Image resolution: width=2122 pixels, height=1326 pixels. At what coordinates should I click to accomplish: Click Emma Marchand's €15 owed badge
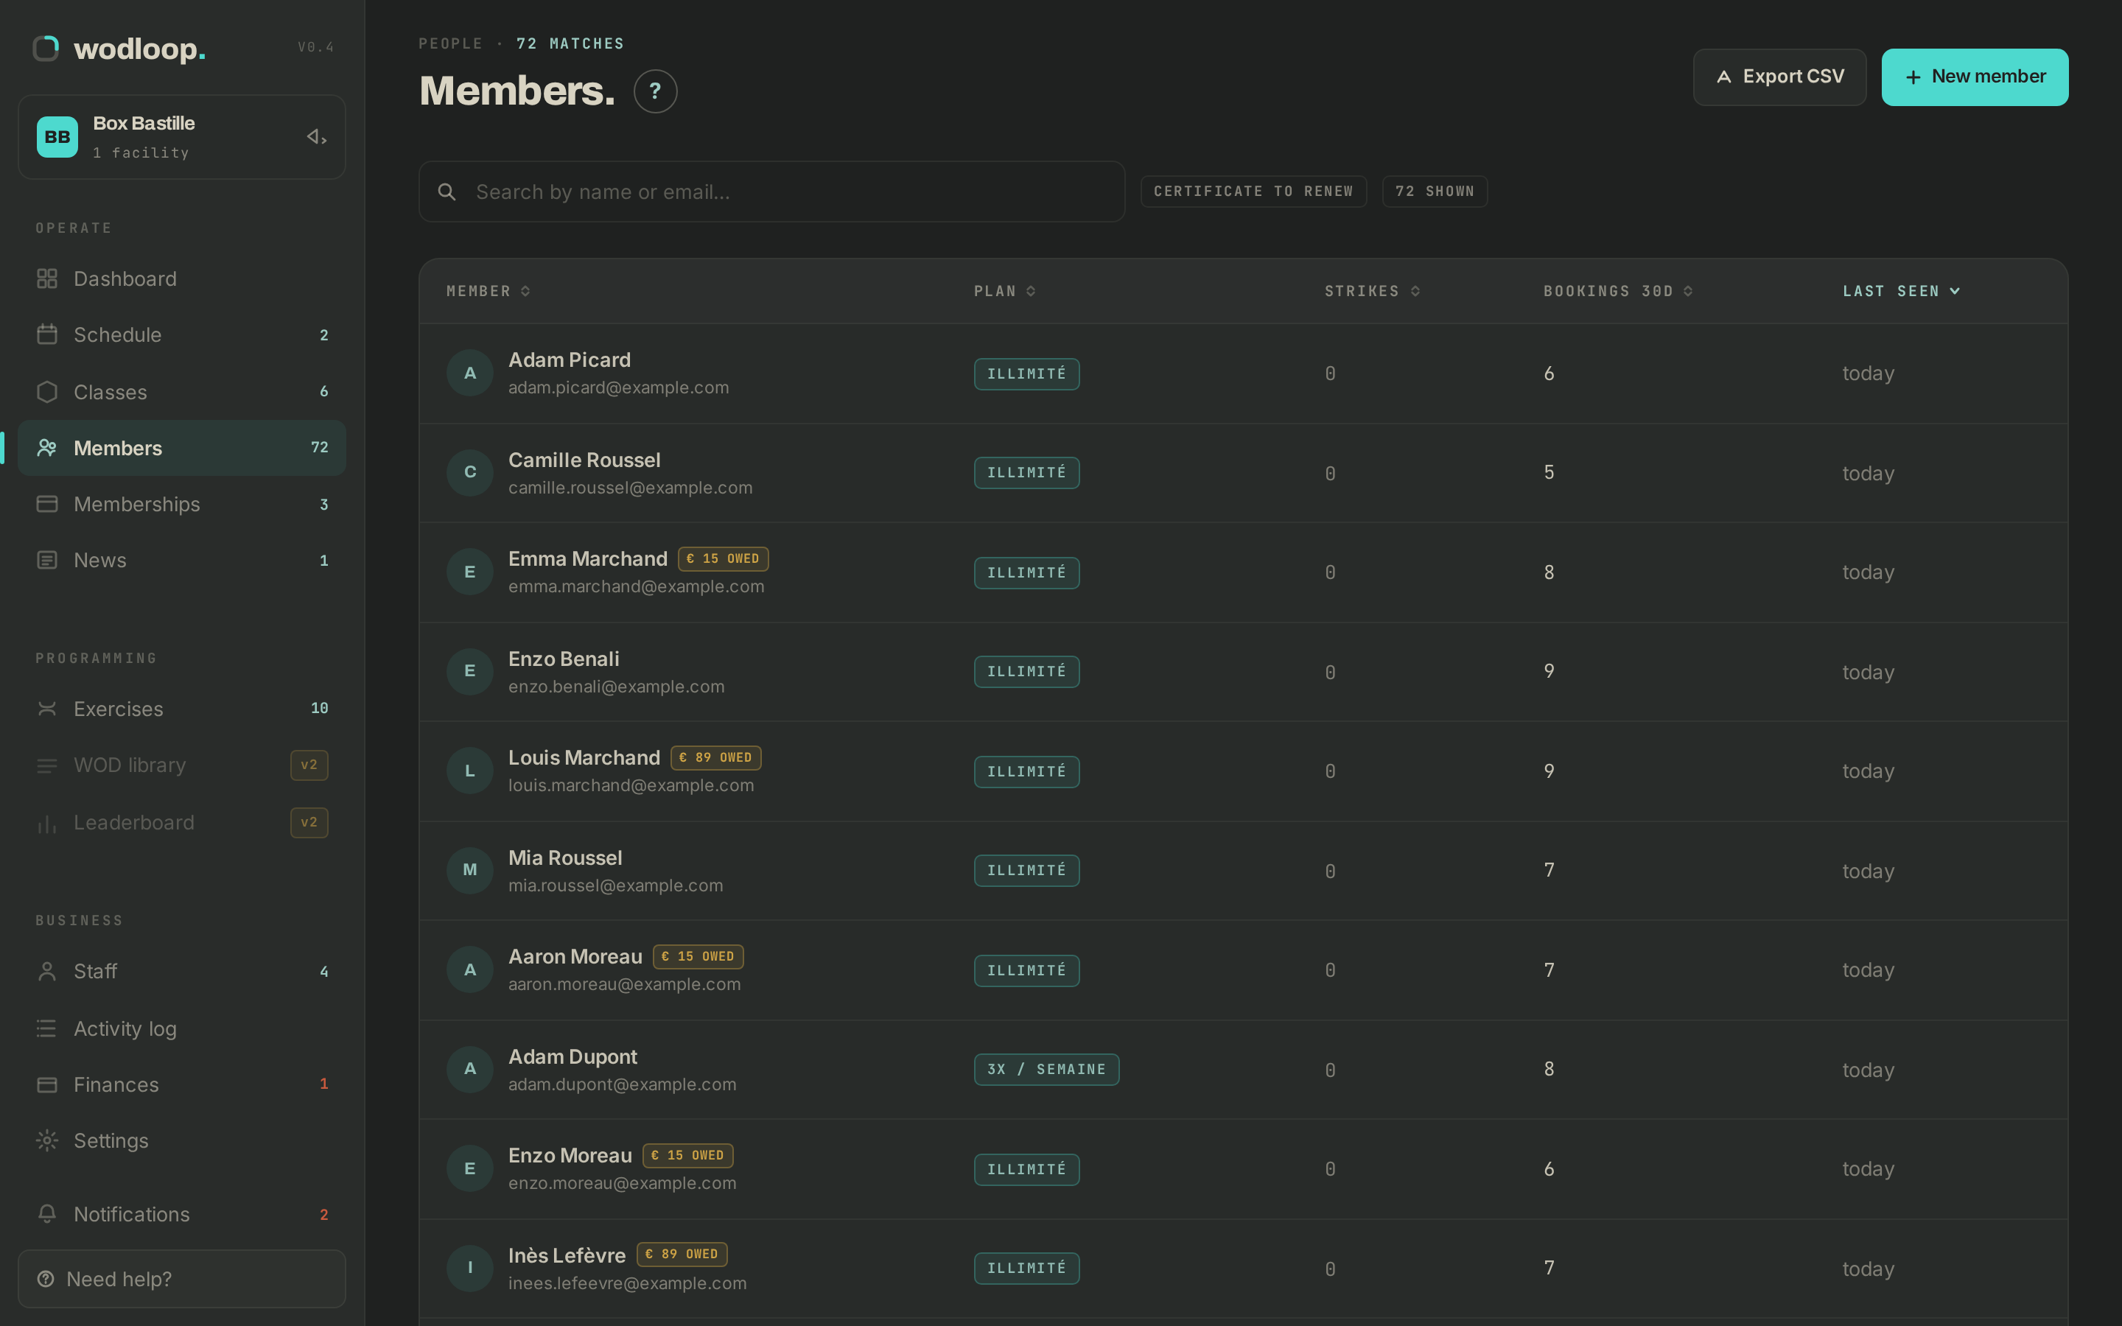click(723, 558)
